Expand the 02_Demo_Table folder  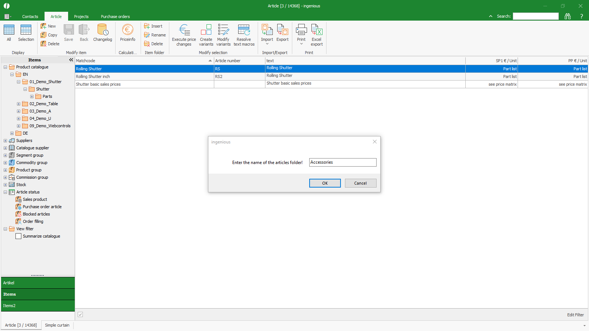tap(18, 104)
